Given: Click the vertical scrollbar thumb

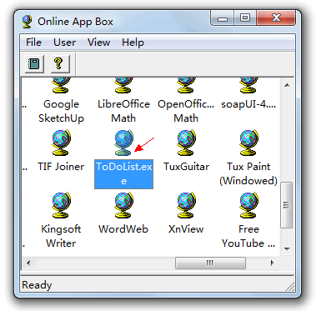Looking at the screenshot, I should [287, 205].
